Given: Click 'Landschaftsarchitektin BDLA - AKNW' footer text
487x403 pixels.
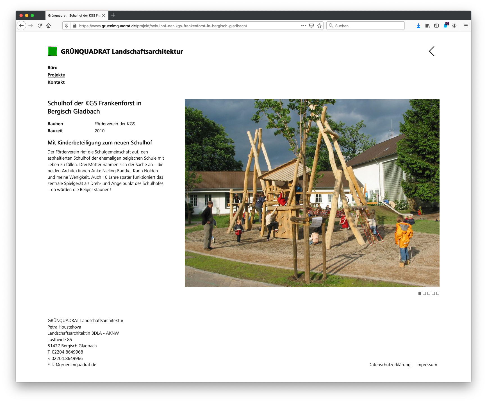Looking at the screenshot, I should coord(83,333).
